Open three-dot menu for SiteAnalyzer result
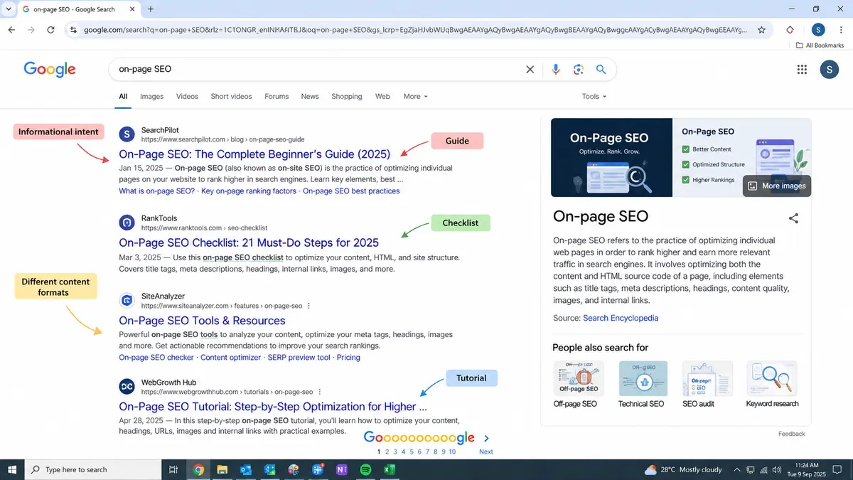Image resolution: width=853 pixels, height=480 pixels. coord(309,306)
